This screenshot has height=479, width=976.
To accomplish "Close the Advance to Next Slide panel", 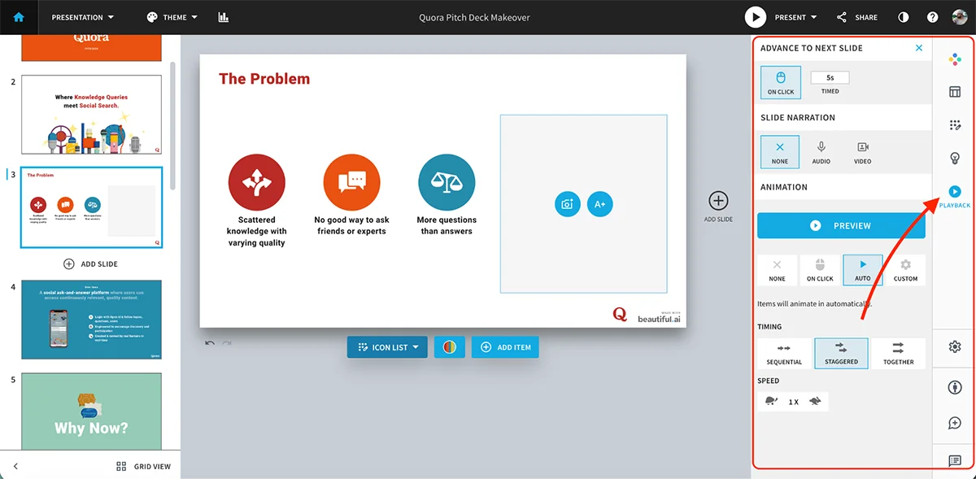I will [919, 48].
